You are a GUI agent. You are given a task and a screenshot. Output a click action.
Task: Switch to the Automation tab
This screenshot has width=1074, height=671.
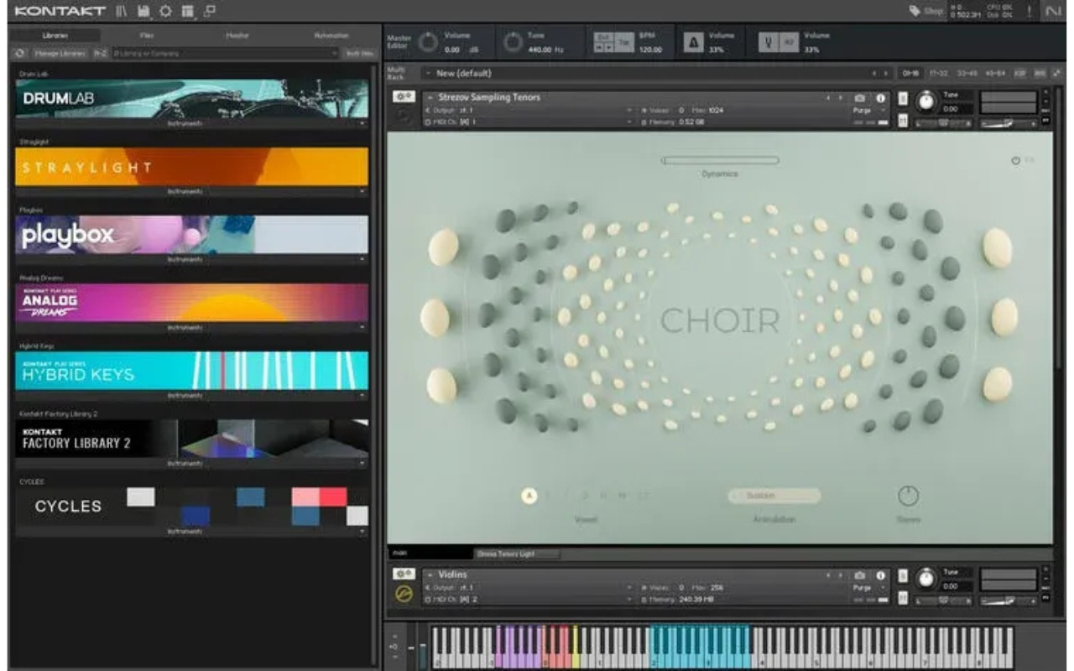(331, 35)
